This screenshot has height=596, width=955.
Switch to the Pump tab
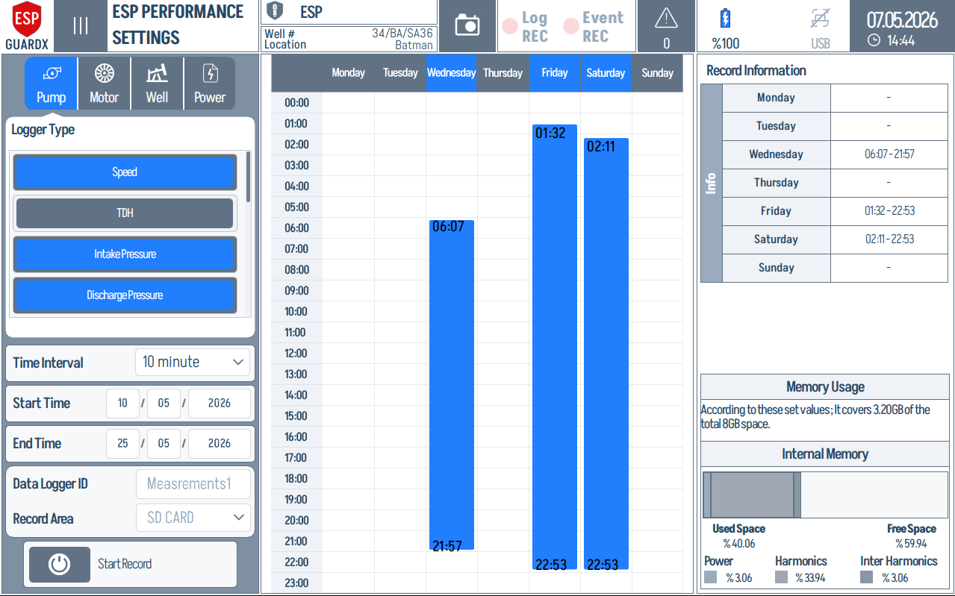click(x=52, y=84)
